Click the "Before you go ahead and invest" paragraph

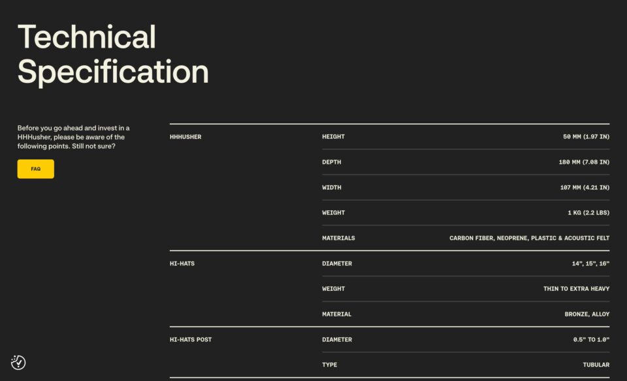coord(74,137)
